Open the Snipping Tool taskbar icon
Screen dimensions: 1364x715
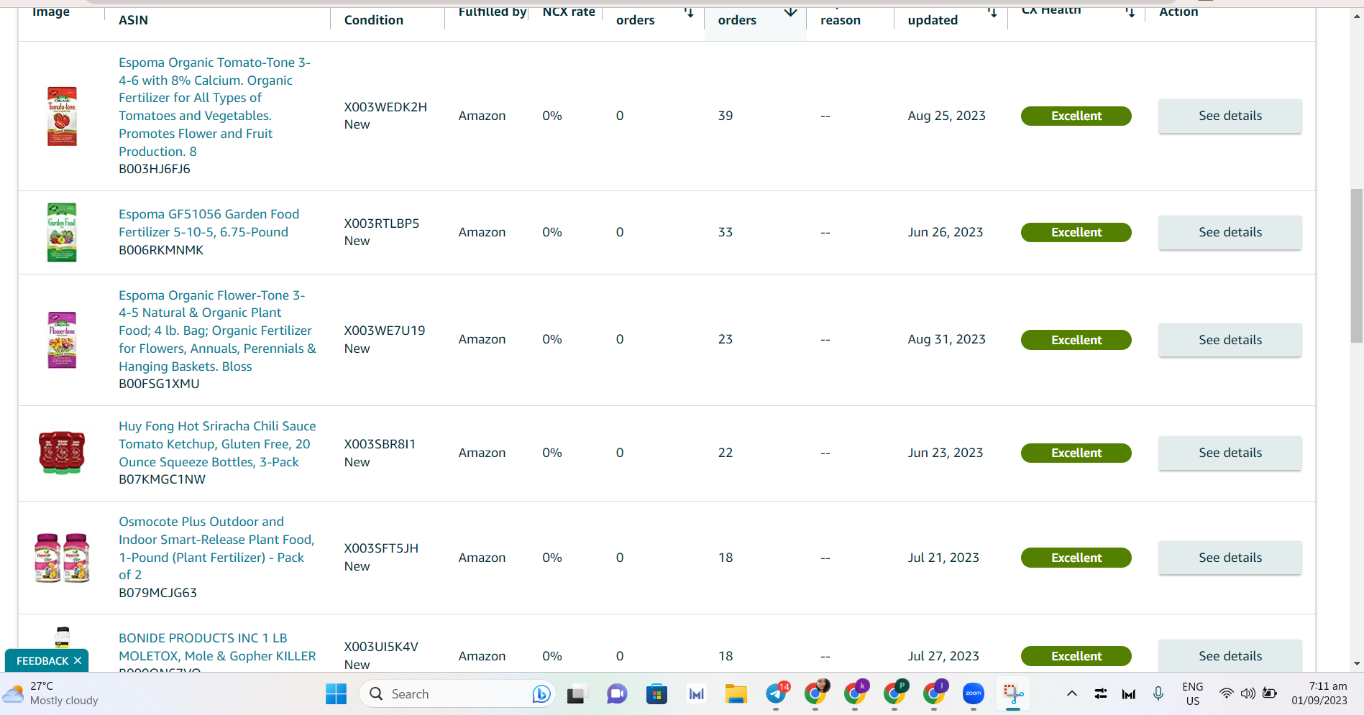pos(1013,693)
